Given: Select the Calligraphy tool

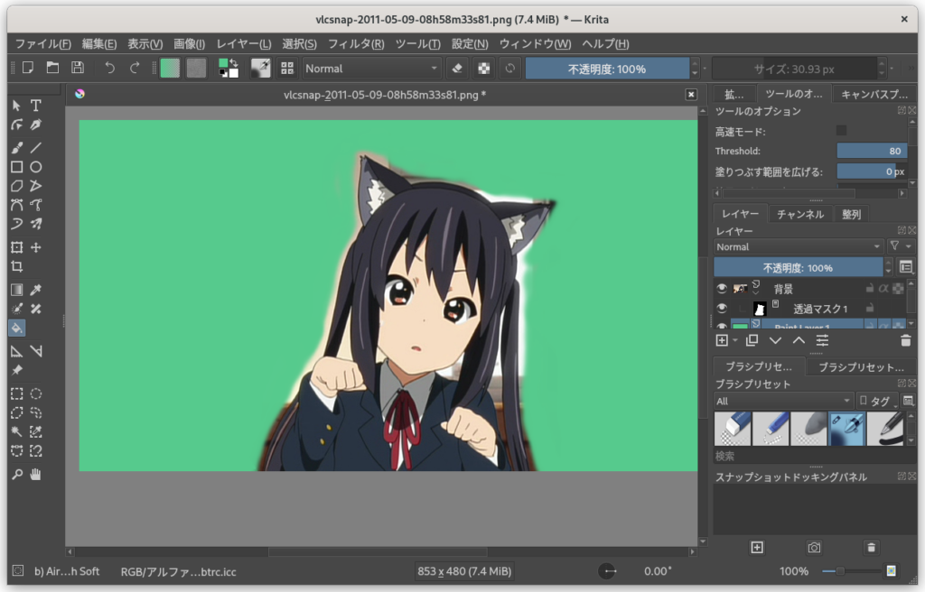Looking at the screenshot, I should coord(36,125).
